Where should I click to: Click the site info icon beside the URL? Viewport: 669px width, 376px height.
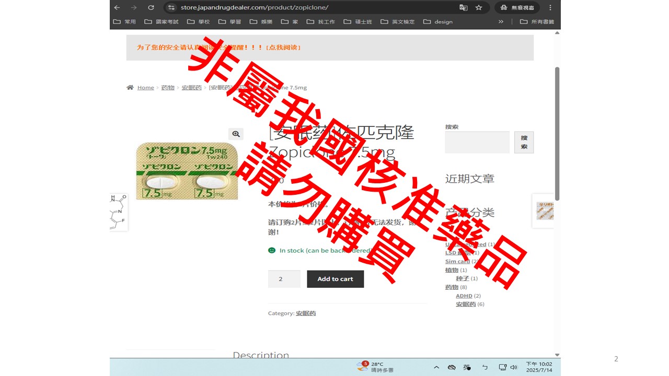click(x=171, y=7)
